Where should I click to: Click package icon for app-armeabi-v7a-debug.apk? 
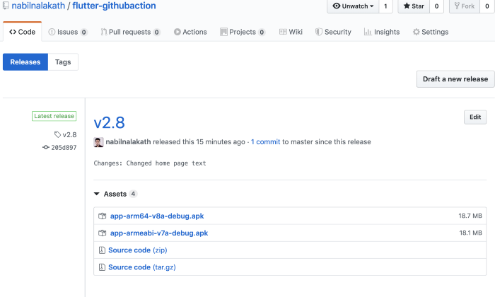[x=103, y=233]
